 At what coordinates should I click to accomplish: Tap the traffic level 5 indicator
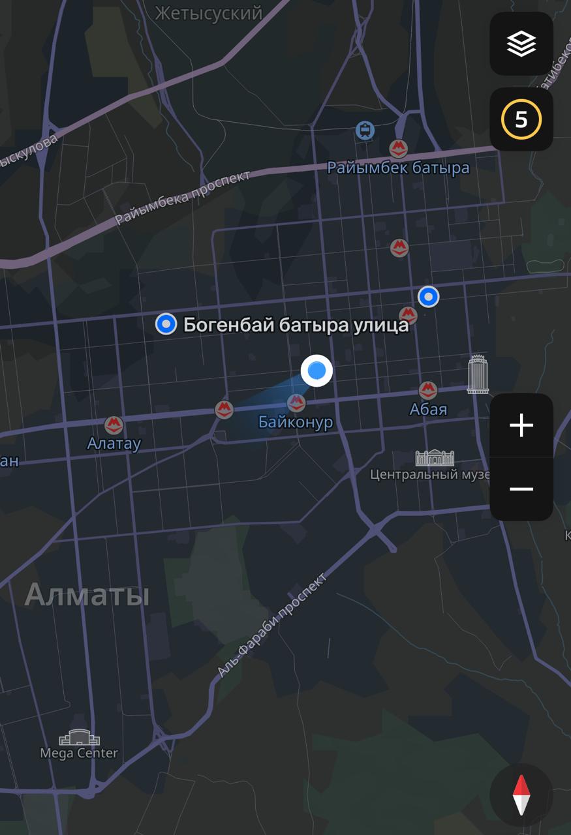click(x=521, y=119)
